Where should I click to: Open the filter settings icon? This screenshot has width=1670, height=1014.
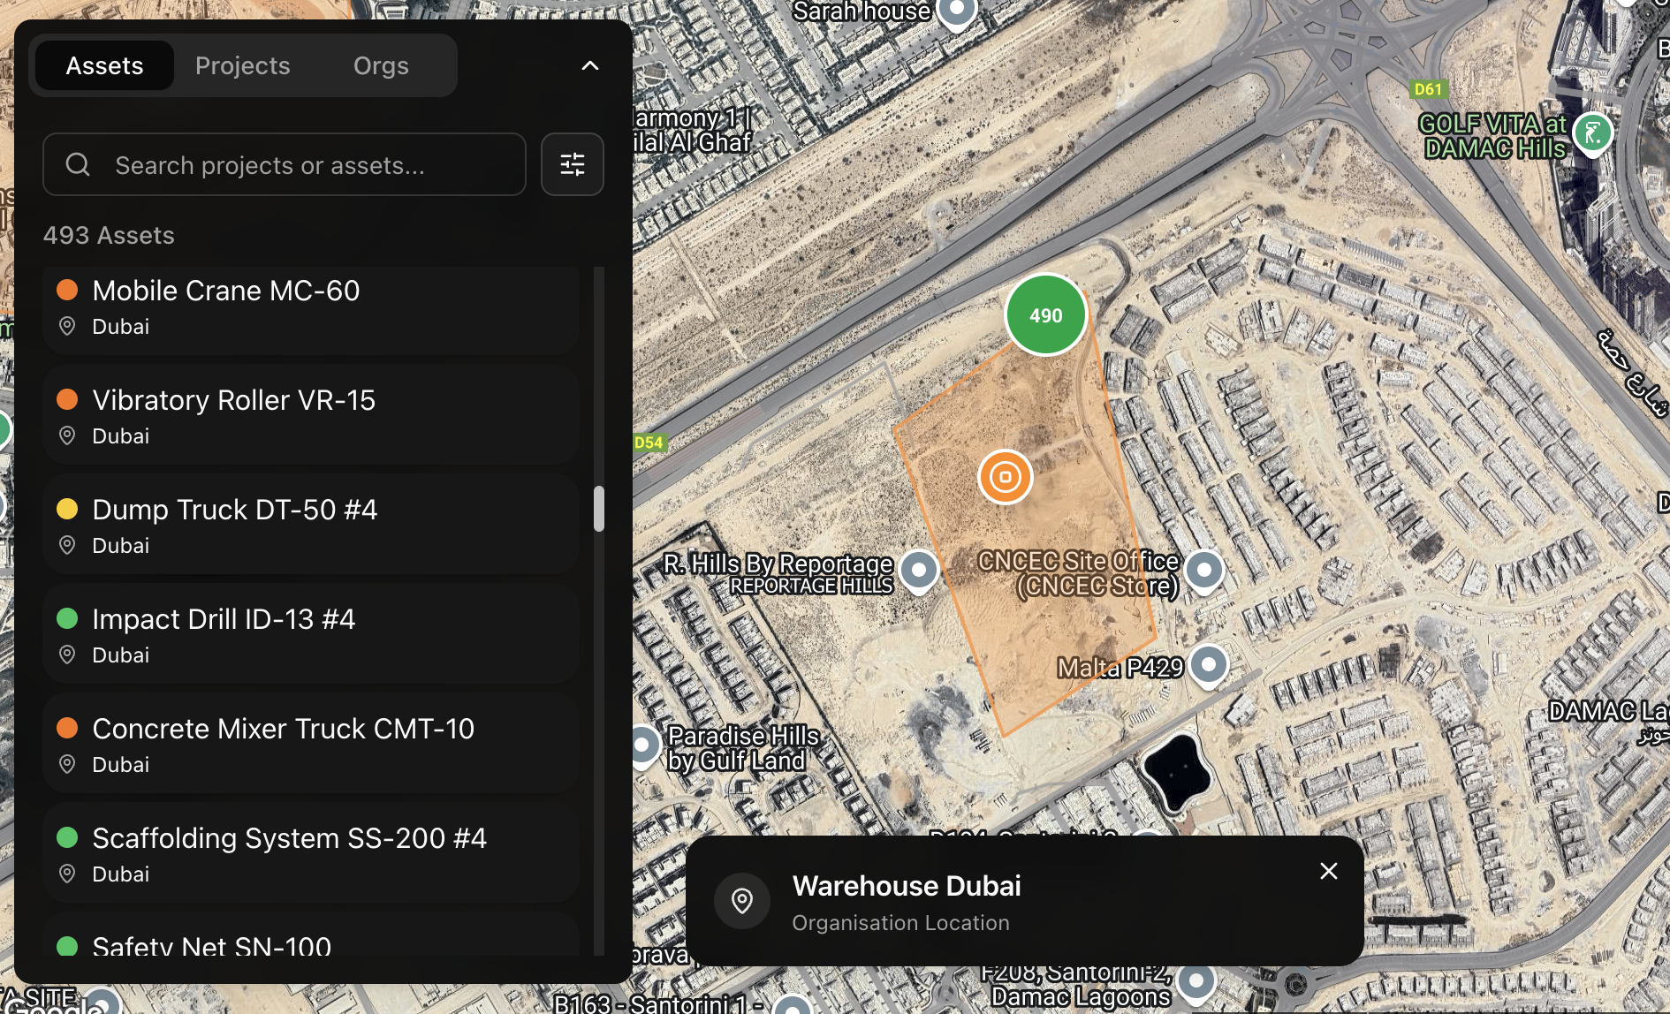572,164
